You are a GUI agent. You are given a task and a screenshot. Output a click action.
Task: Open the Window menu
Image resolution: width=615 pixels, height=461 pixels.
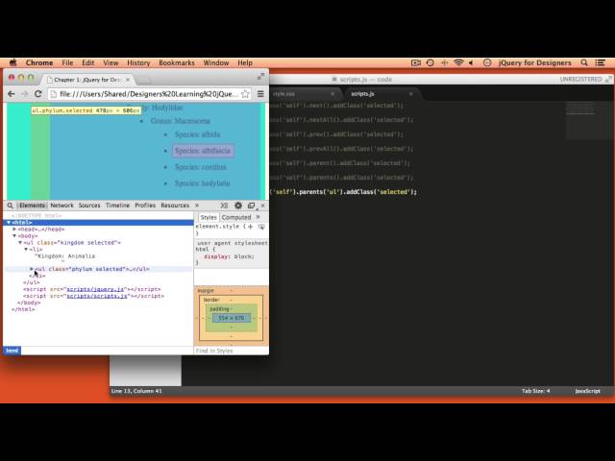pyautogui.click(x=216, y=62)
